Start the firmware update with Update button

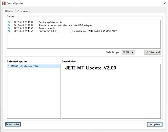point(155,124)
